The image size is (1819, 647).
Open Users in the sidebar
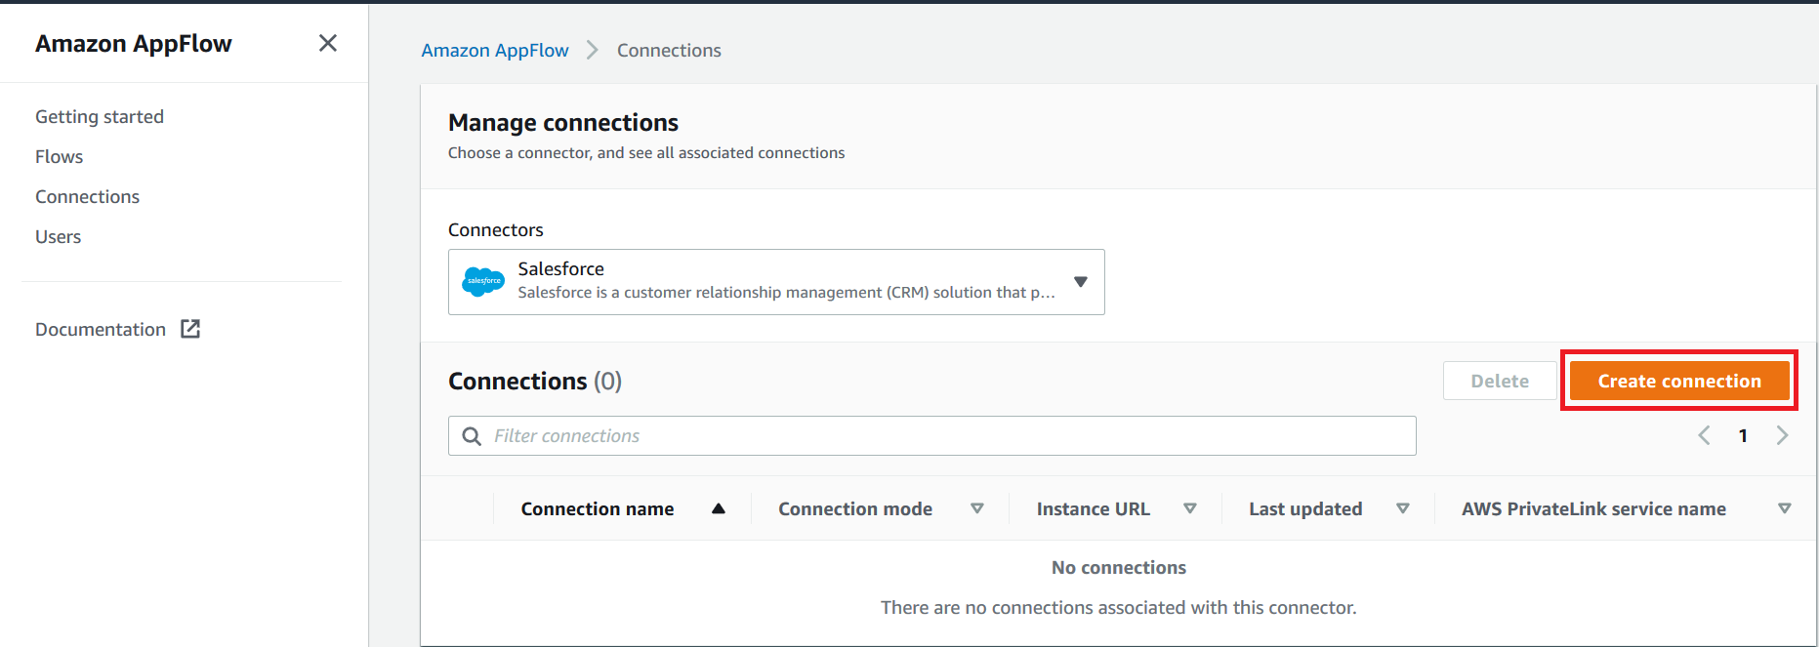pyautogui.click(x=59, y=236)
